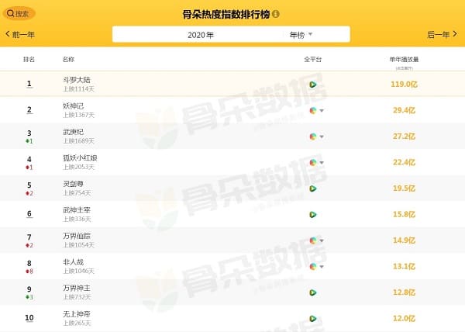
Task: Open the 无上神帝 title
Action: [x=77, y=314]
